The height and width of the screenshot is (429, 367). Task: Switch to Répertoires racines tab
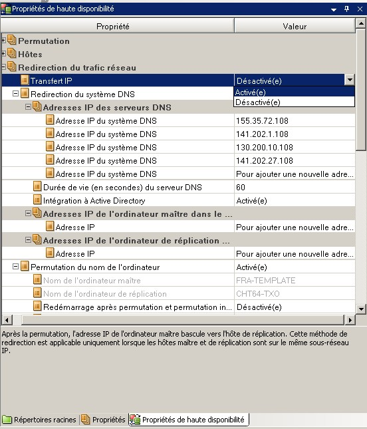click(40, 420)
